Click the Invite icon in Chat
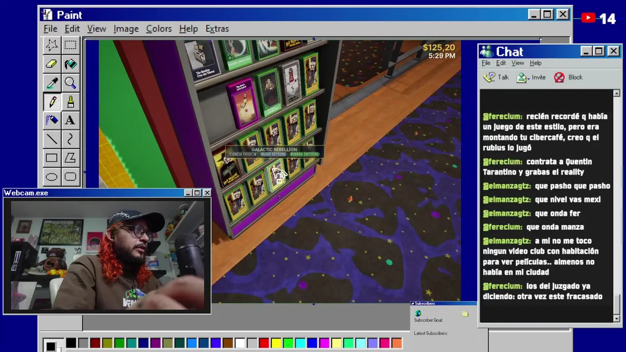This screenshot has height=352, width=626. click(x=522, y=77)
